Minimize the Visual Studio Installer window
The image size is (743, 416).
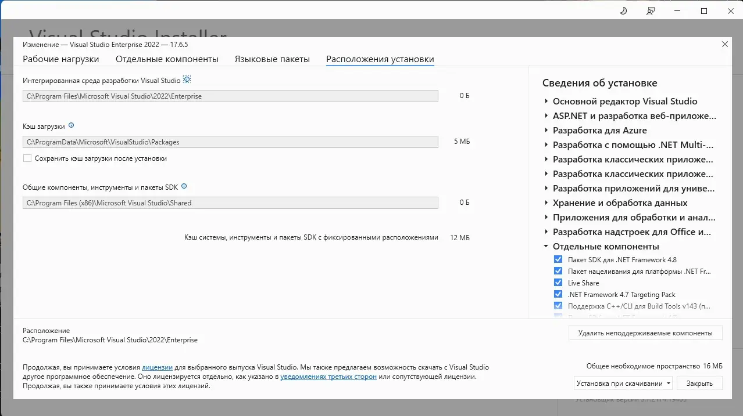tap(677, 11)
